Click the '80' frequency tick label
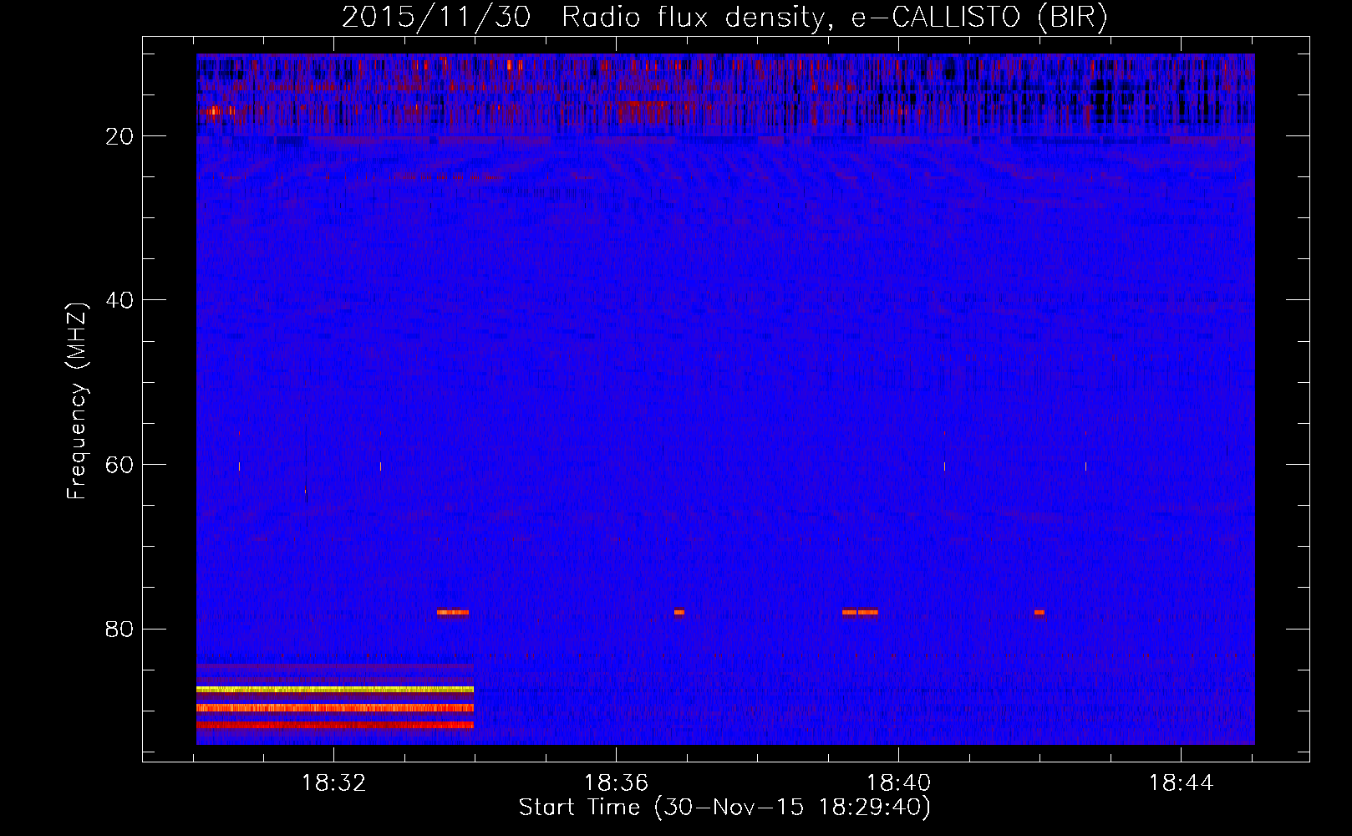 (119, 629)
